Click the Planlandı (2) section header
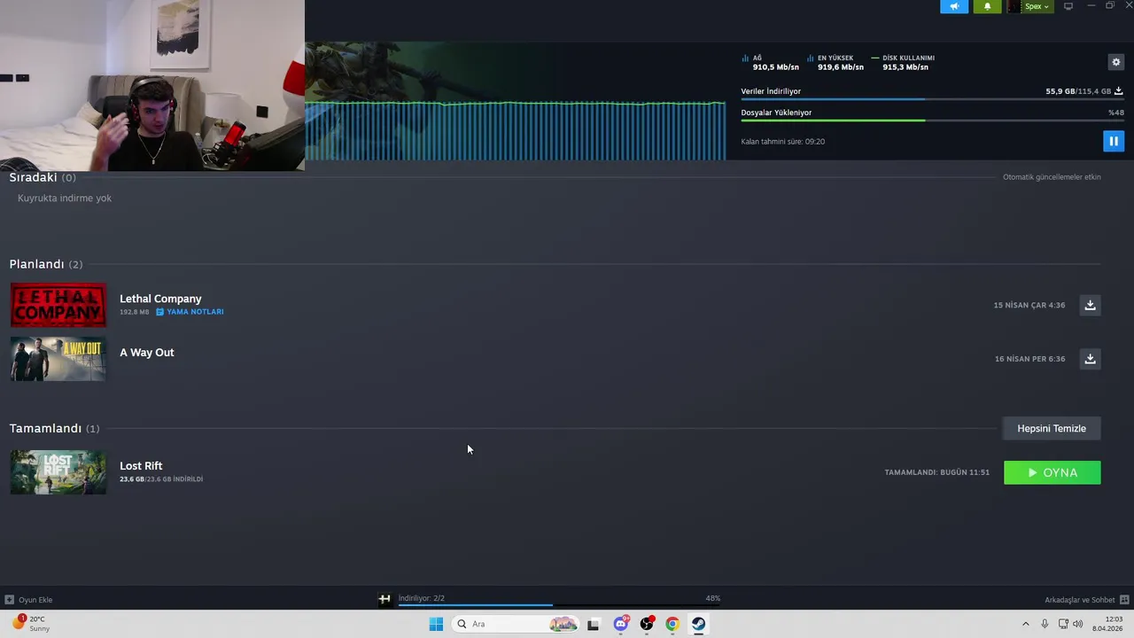 tap(46, 264)
